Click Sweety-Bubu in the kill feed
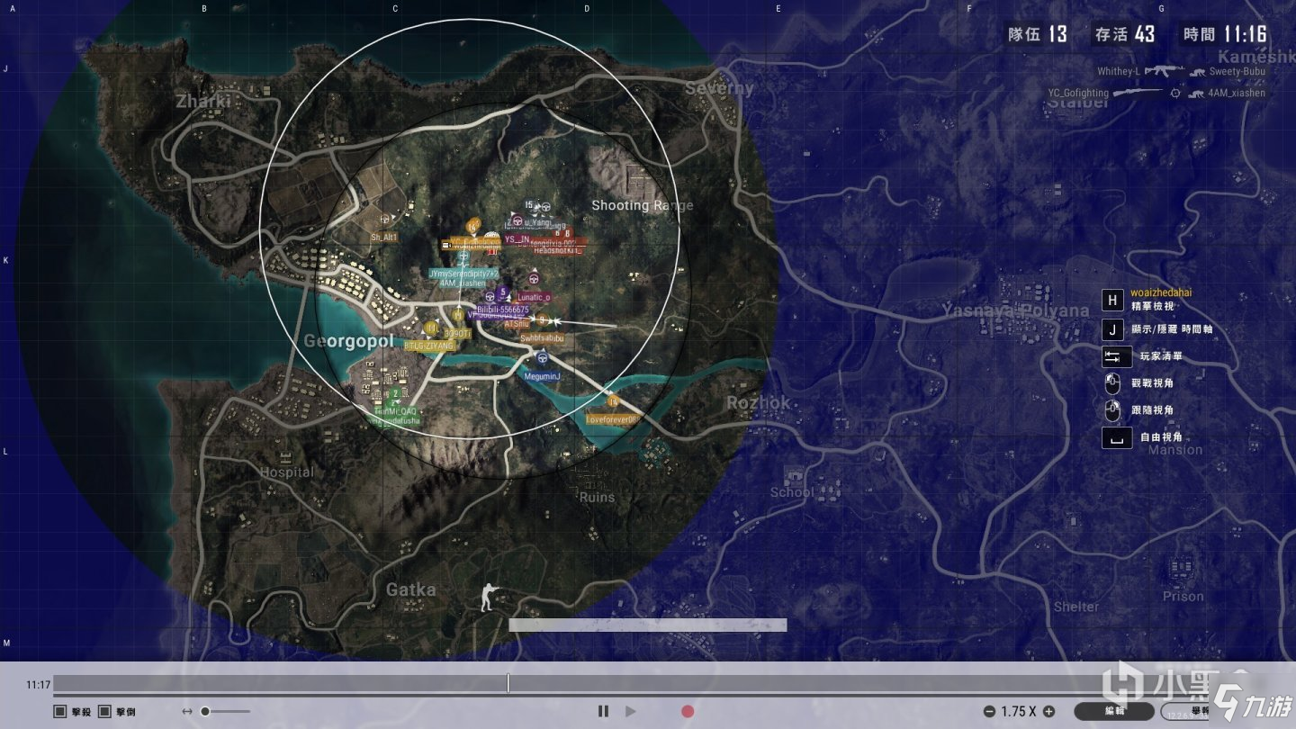 [1237, 71]
